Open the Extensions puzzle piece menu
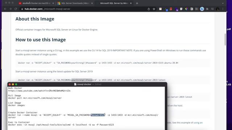This screenshot has width=232, height=130. tap(207, 9)
